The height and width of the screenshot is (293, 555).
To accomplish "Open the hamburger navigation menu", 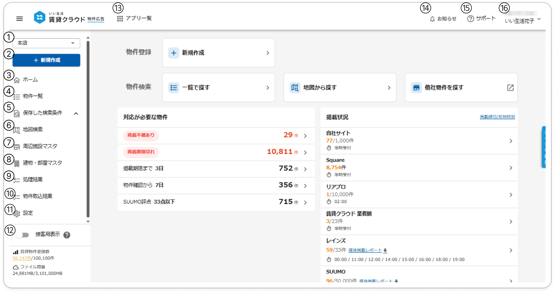I will [20, 19].
